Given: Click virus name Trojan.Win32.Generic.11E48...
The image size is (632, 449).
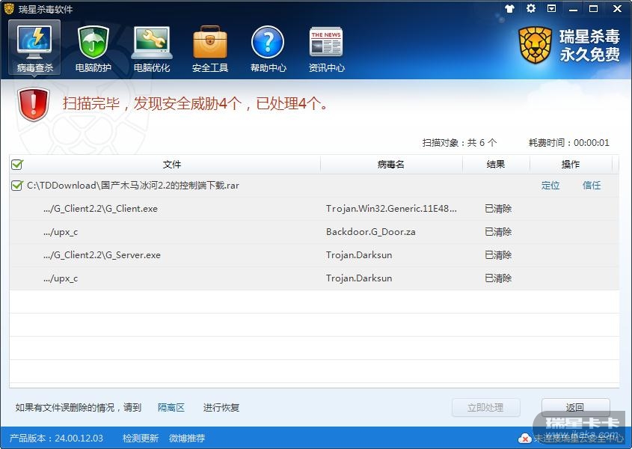Looking at the screenshot, I should tap(391, 209).
